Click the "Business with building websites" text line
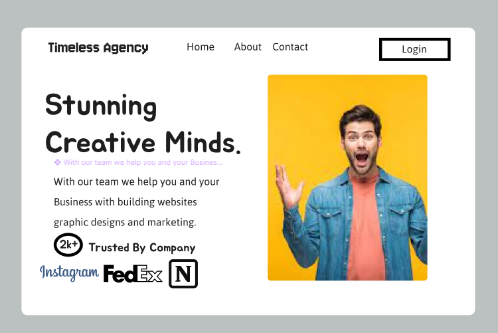The width and height of the screenshot is (498, 333). click(x=125, y=202)
